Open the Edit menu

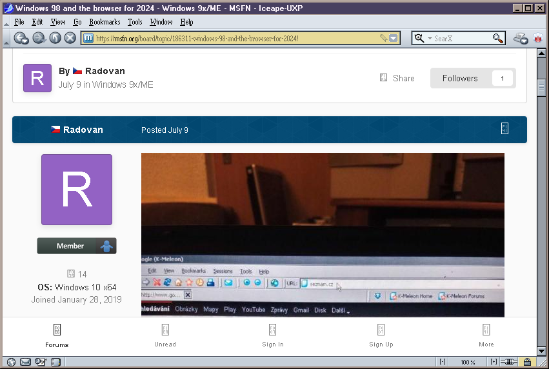click(37, 22)
